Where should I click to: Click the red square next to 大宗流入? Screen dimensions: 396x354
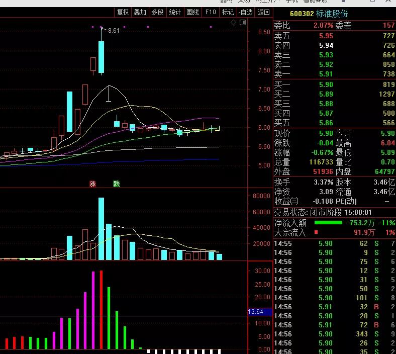pyautogui.click(x=316, y=232)
